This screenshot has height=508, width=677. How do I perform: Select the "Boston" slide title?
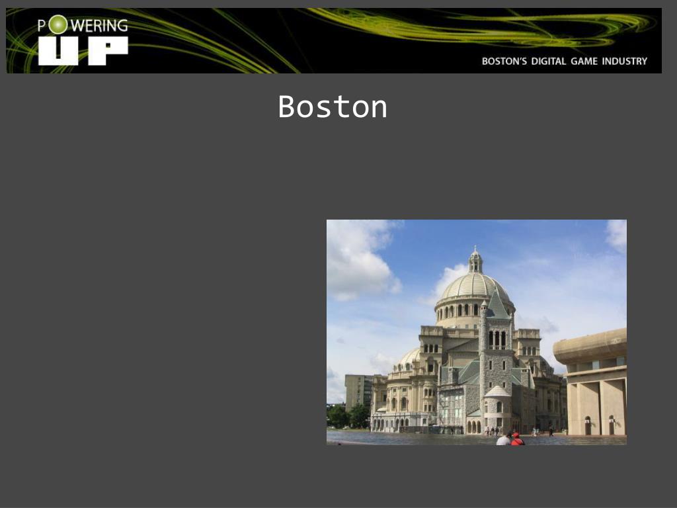tap(333, 106)
